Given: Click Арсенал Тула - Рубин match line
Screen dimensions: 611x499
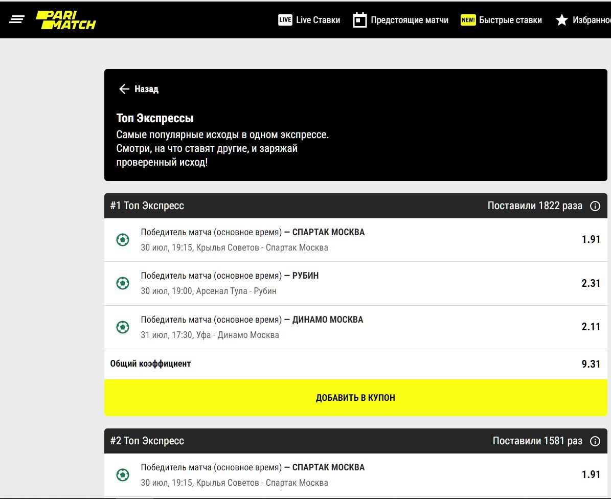Looking at the screenshot, I should pos(209,291).
